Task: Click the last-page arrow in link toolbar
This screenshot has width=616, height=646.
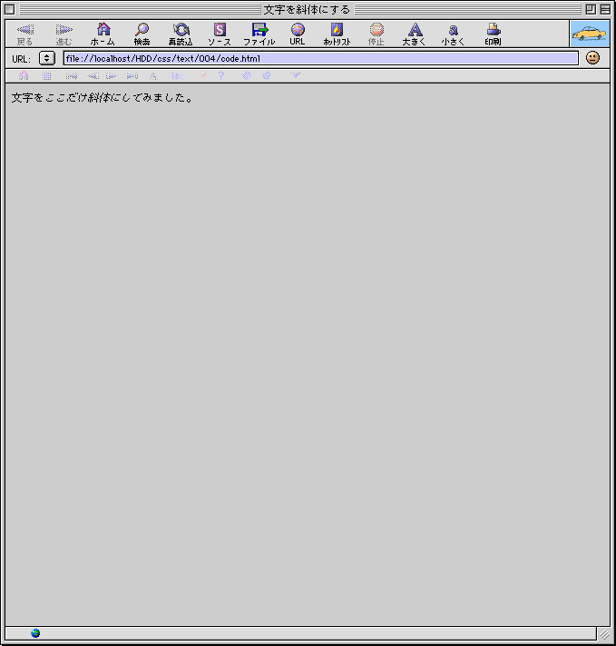Action: click(132, 76)
